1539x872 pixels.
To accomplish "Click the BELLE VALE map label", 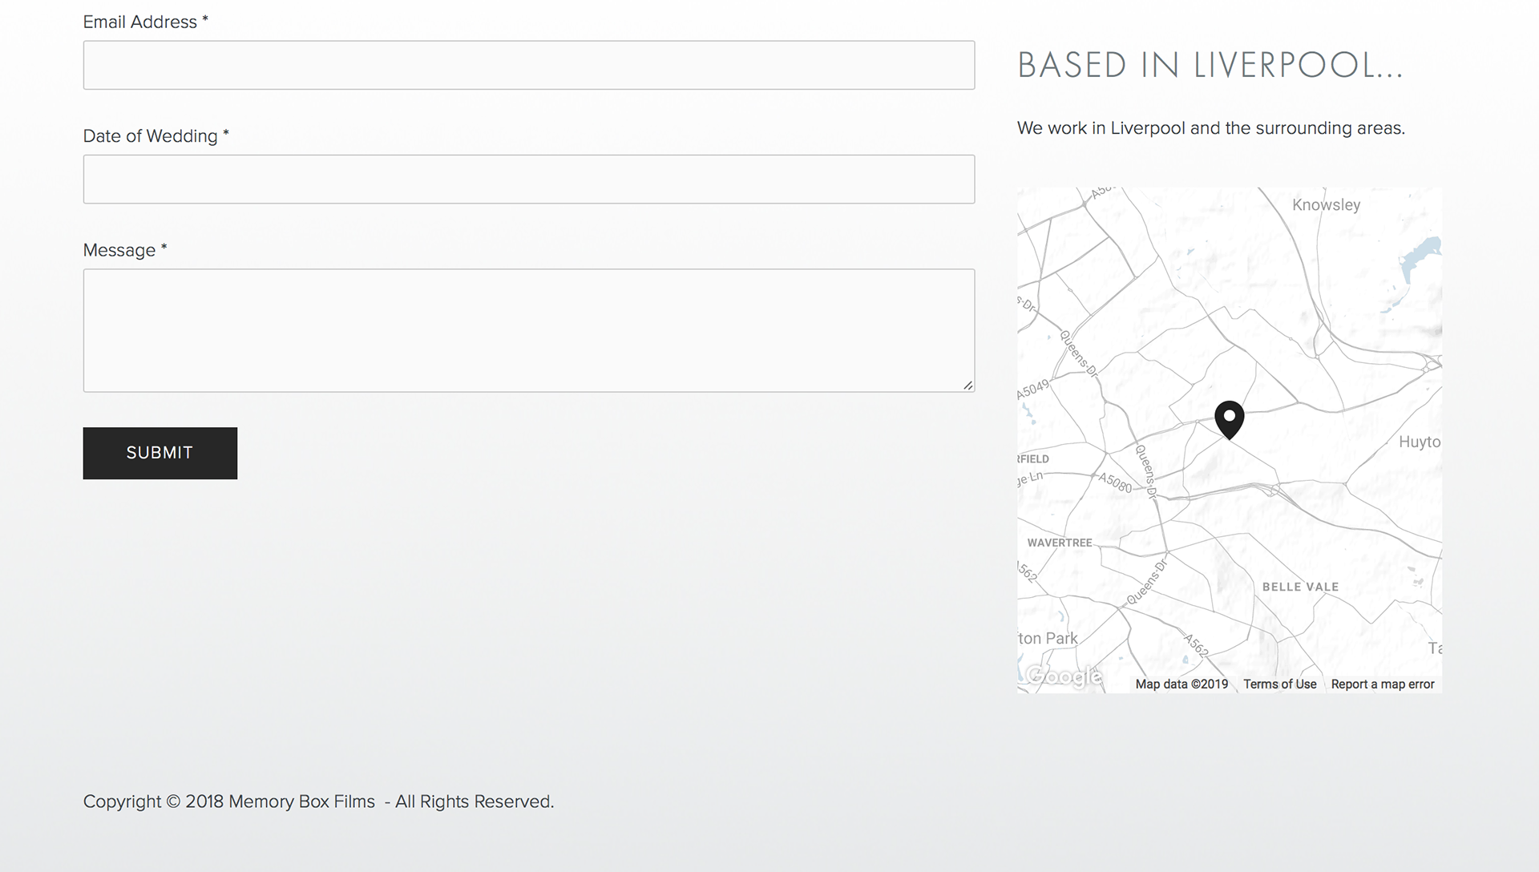I will tap(1300, 587).
